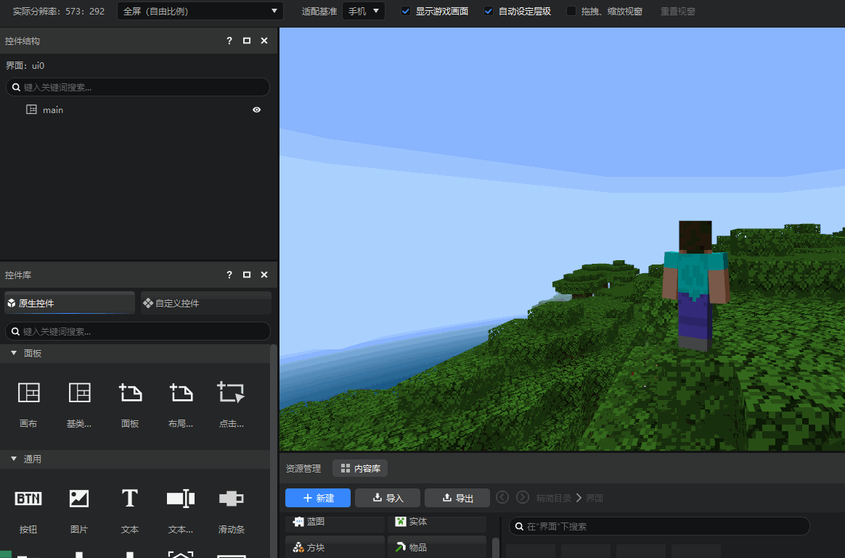Click the 界面 breadcrumb
Image resolution: width=845 pixels, height=558 pixels.
pyautogui.click(x=595, y=499)
